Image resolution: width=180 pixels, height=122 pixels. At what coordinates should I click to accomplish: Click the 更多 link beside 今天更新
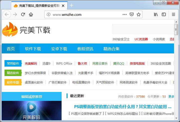[171, 96]
